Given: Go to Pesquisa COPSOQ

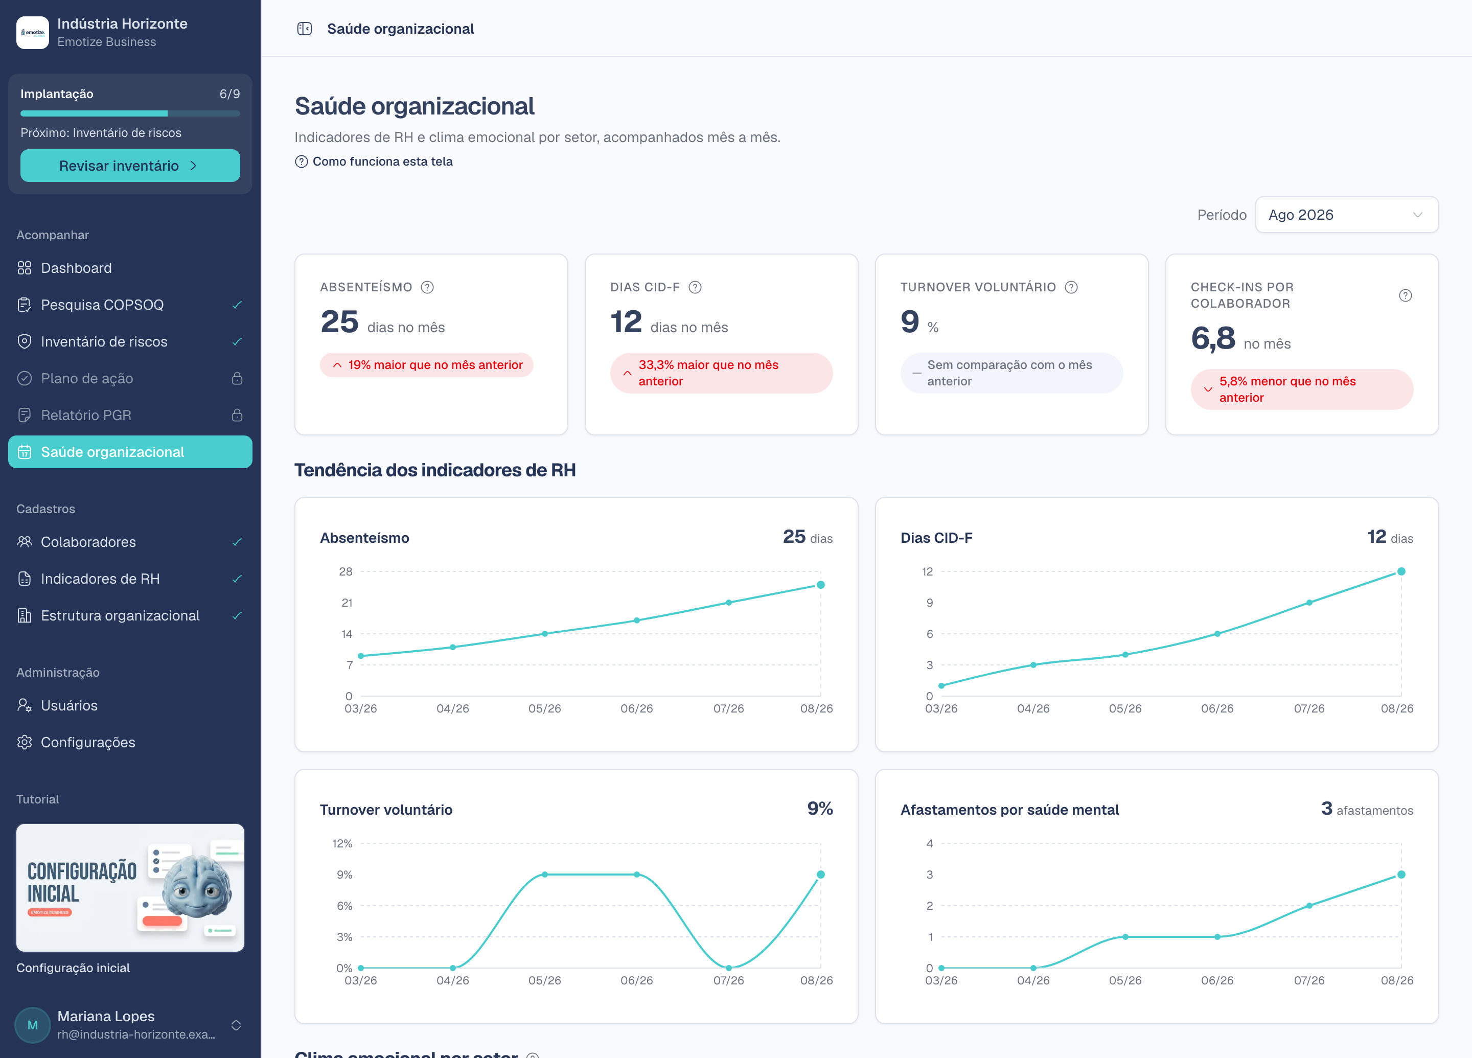Looking at the screenshot, I should pos(130,305).
